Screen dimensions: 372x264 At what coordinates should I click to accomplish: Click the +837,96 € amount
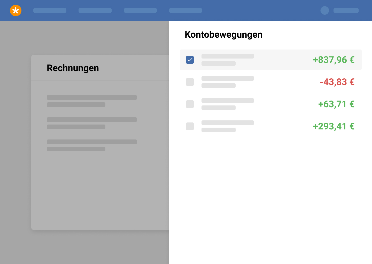coord(334,60)
